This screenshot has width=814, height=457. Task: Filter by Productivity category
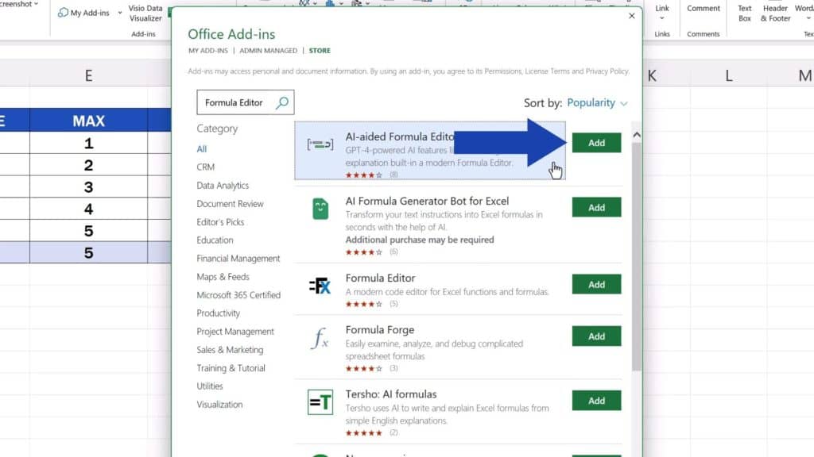(218, 313)
